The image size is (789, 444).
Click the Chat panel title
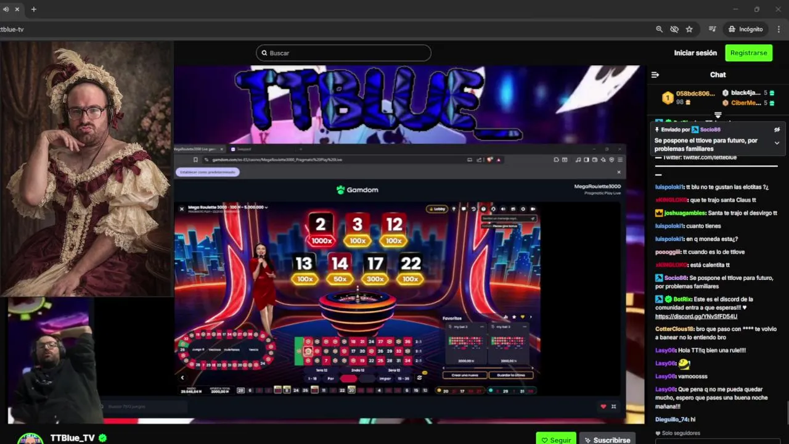coord(717,75)
